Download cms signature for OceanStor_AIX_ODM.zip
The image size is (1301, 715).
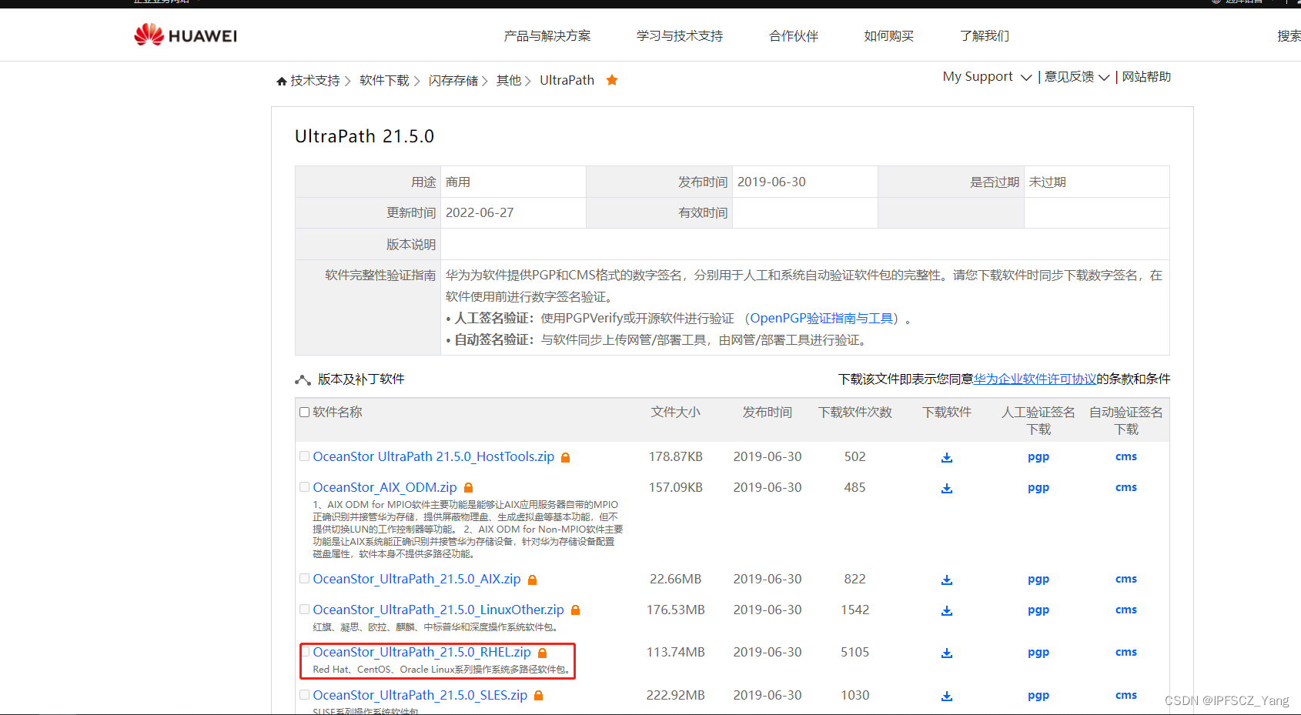coord(1126,487)
